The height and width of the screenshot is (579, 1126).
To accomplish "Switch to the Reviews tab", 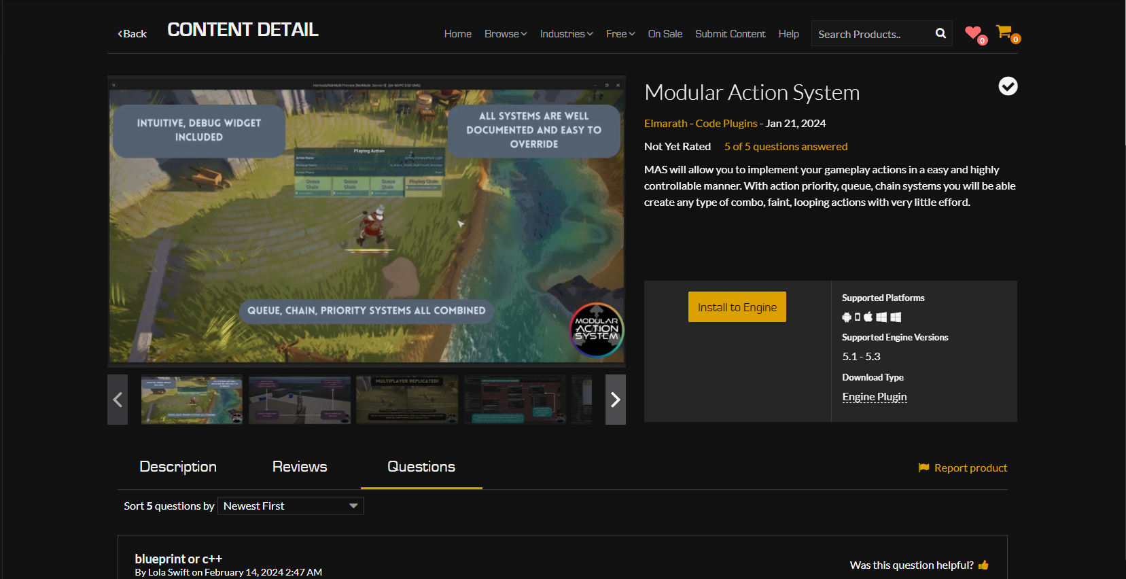I will coord(300,467).
